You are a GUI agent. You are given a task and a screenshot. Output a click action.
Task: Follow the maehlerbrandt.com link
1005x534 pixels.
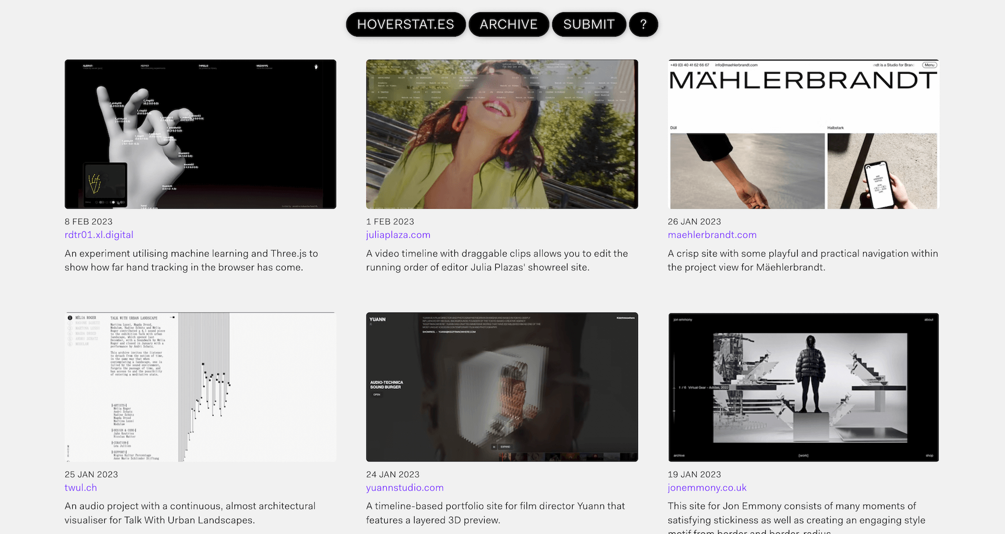tap(712, 235)
